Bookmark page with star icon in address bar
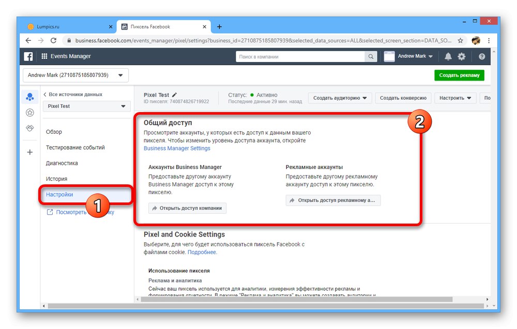Image resolution: width=517 pixels, height=329 pixels. pyautogui.click(x=460, y=40)
